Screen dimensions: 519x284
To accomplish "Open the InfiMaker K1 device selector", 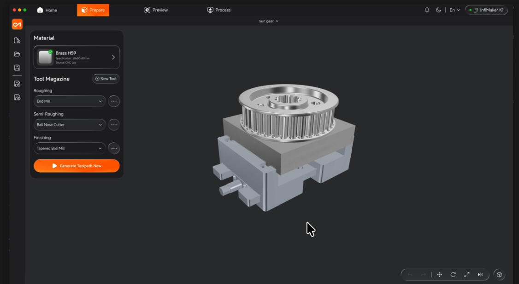I will [486, 10].
